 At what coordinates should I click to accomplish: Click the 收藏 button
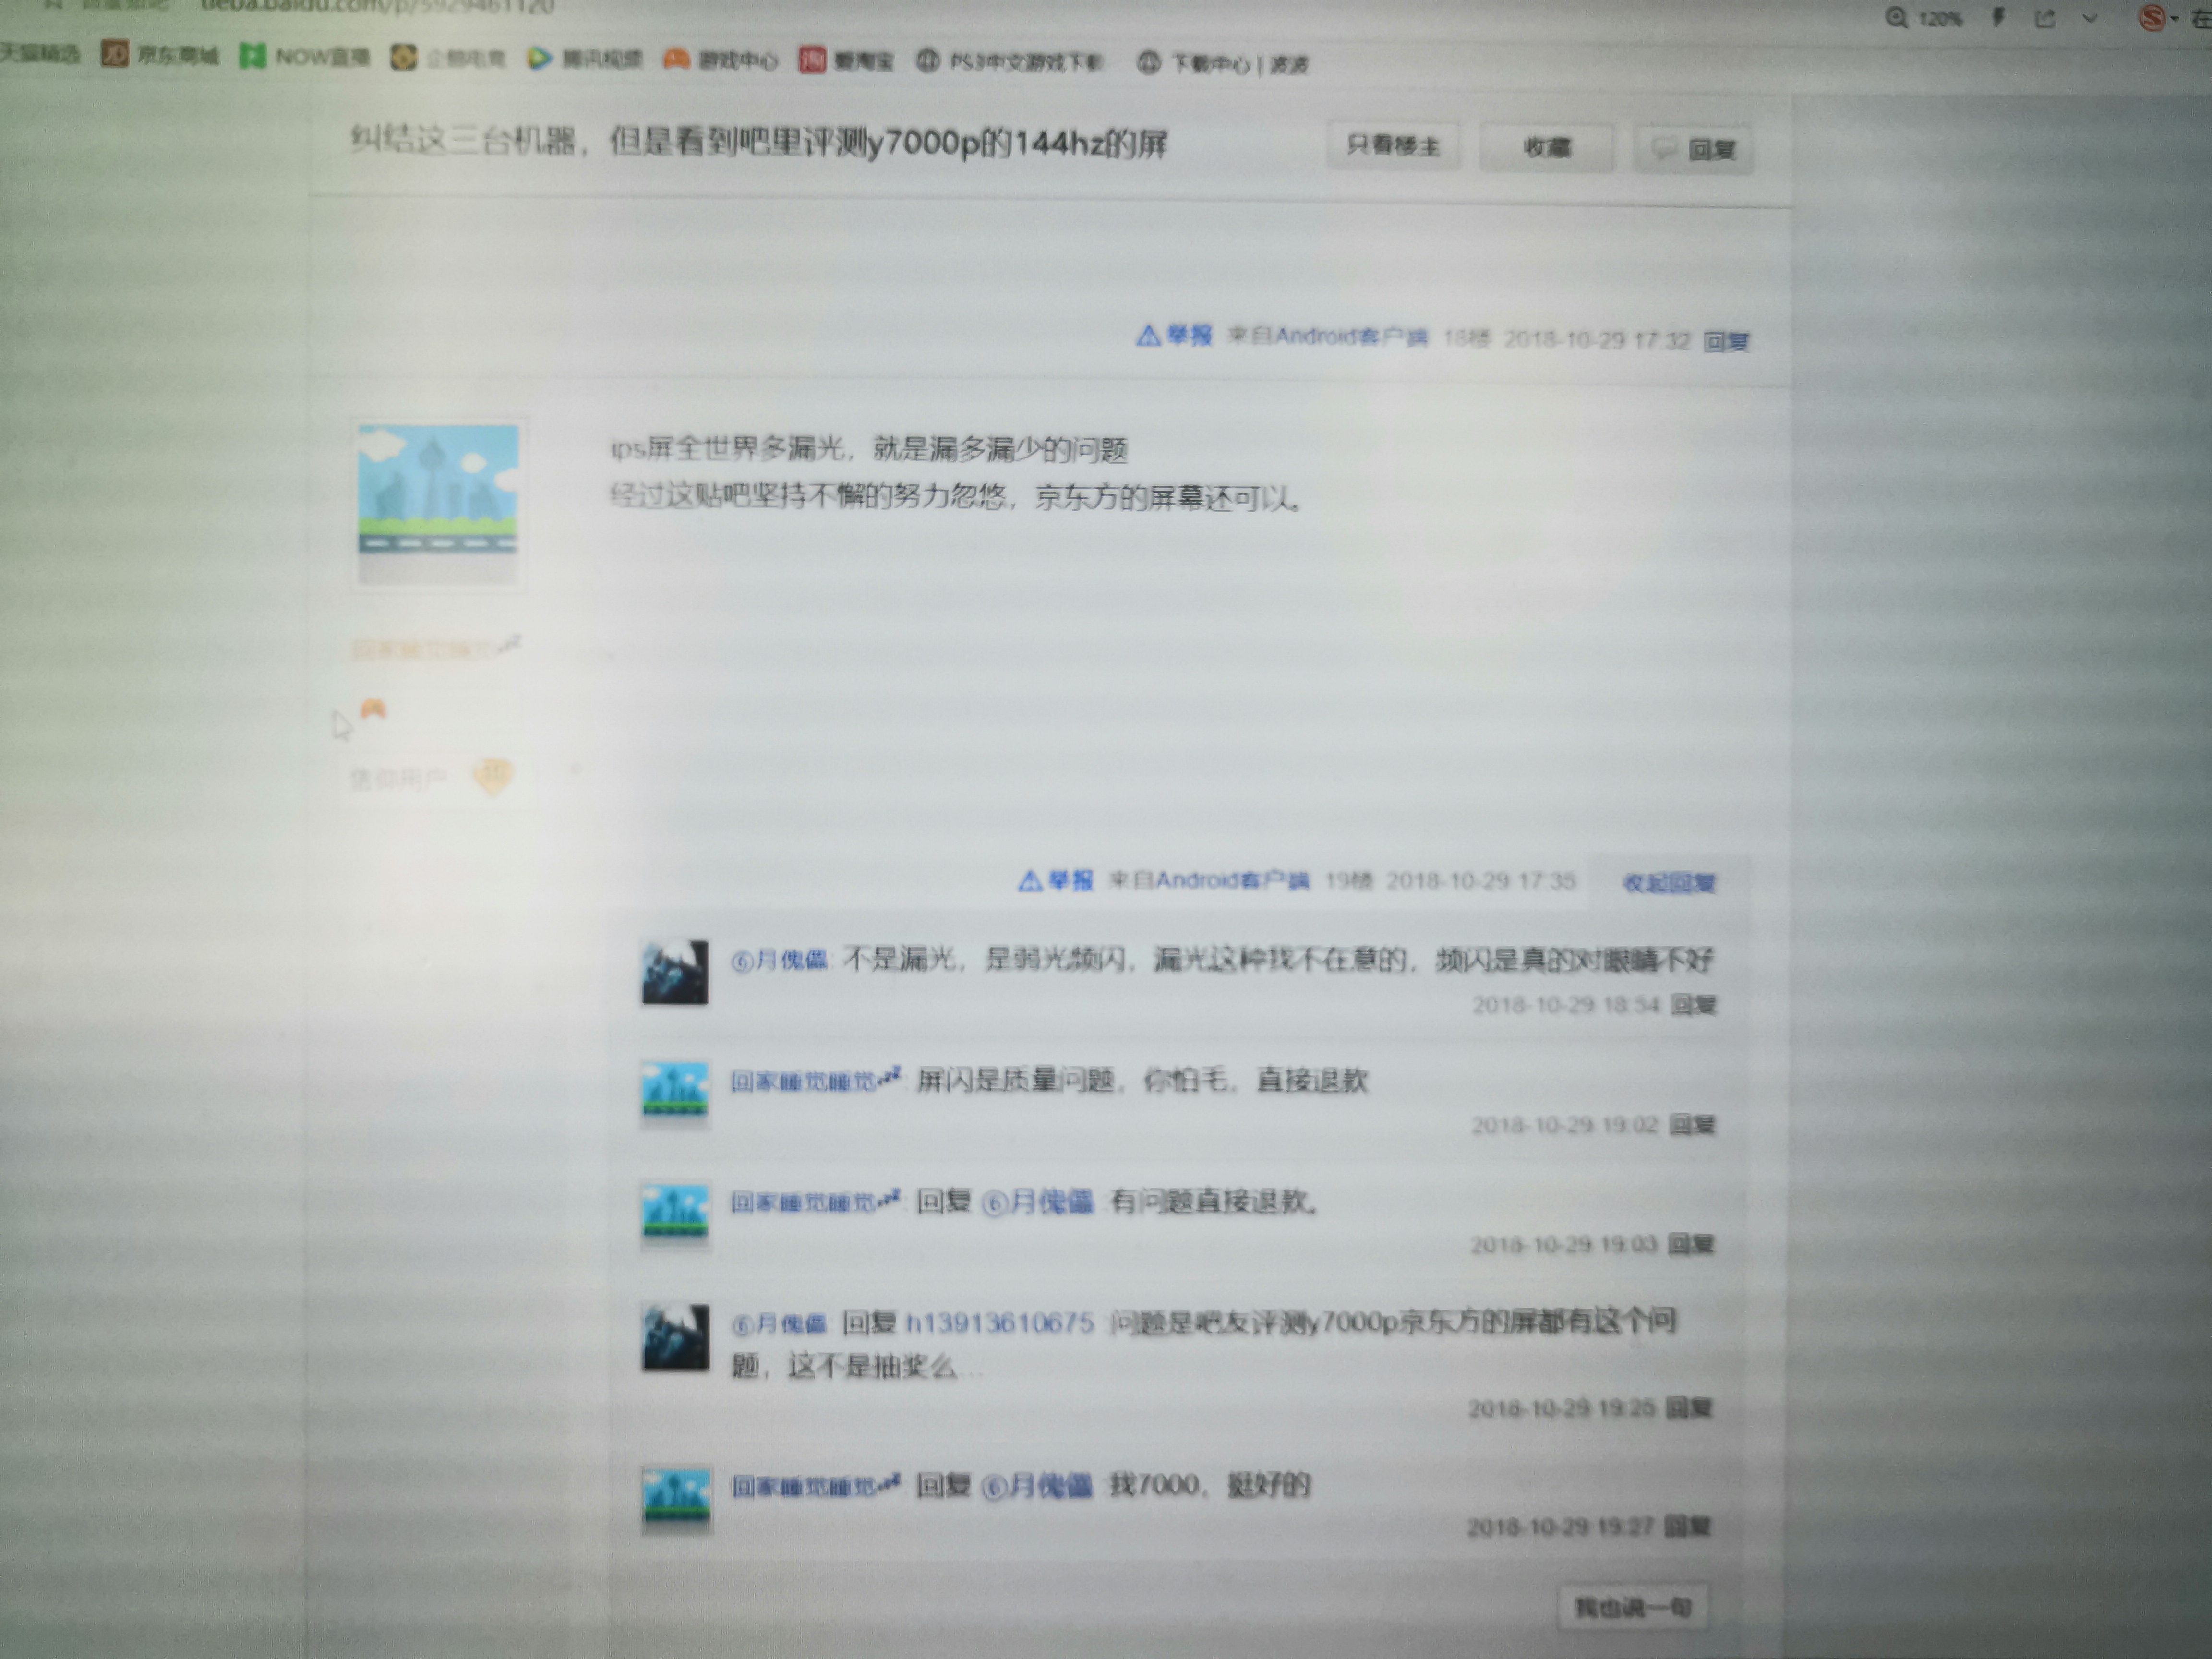1546,148
